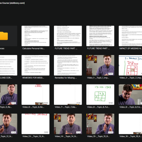142x142 pixels.
Task: Click the 57:20 duration badge on Video_8
Action: tap(111, 103)
